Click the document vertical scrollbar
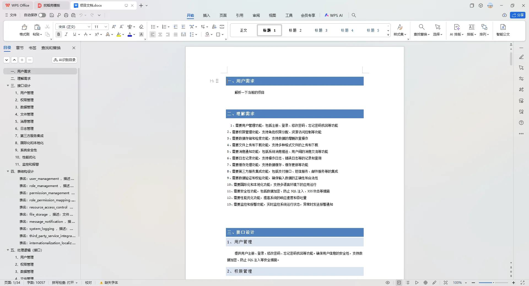The width and height of the screenshot is (529, 286). [x=511, y=58]
